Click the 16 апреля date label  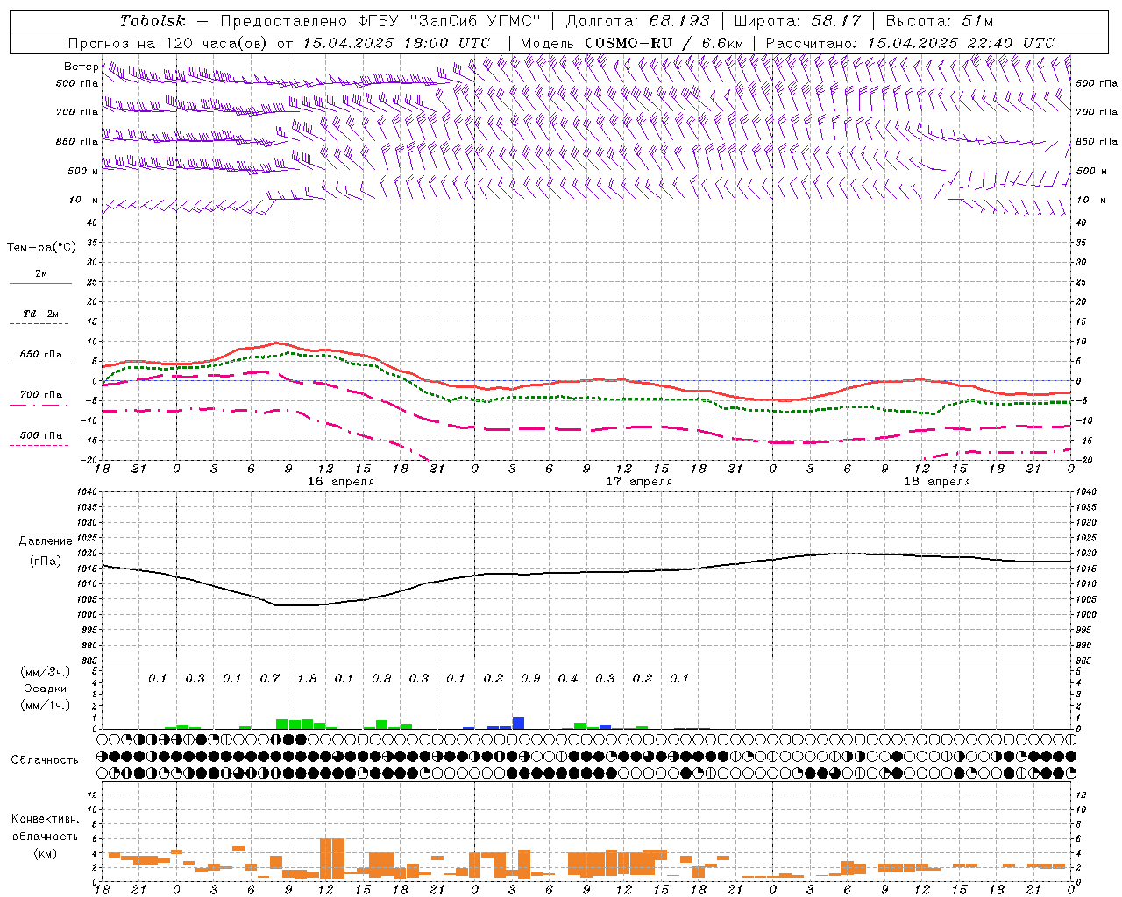(341, 482)
